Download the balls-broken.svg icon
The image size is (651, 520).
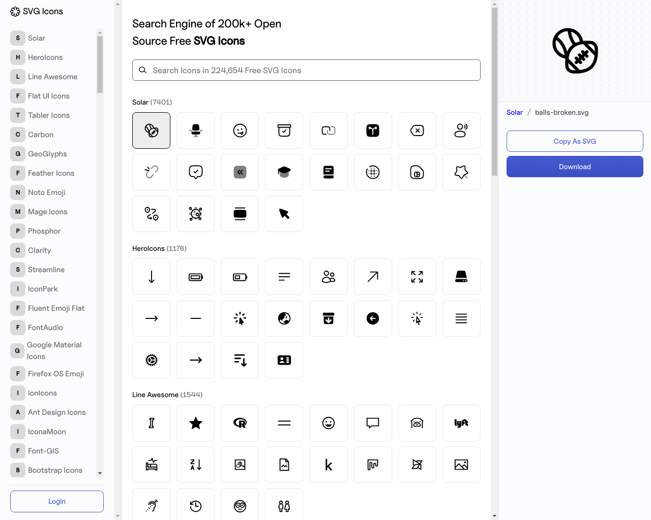click(x=575, y=167)
